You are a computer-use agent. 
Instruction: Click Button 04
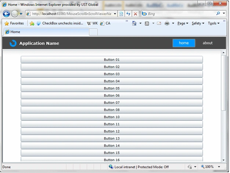pos(112,81)
